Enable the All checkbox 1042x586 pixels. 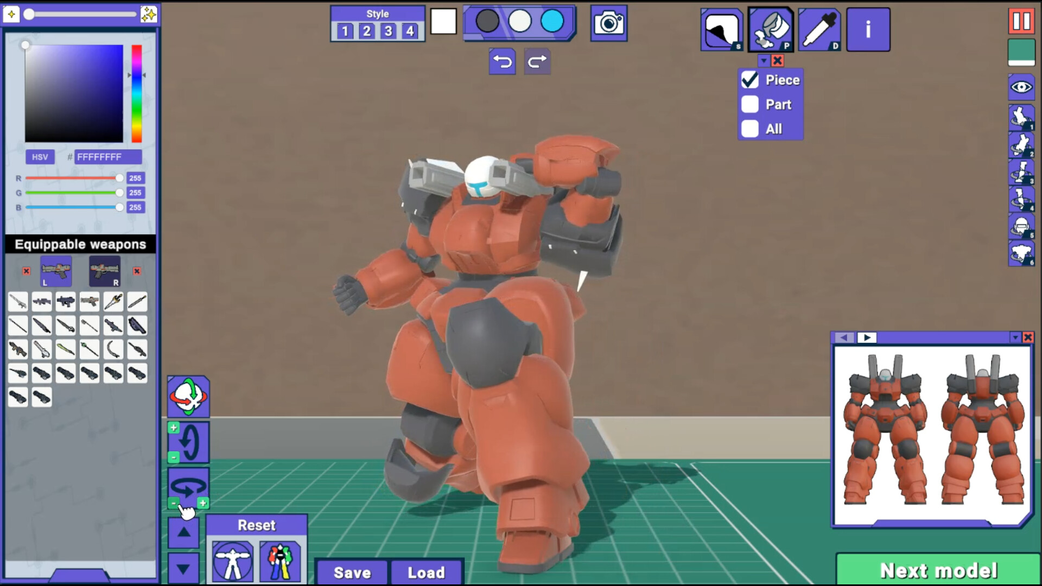(x=750, y=129)
